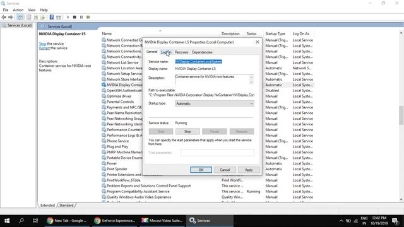Click the gear icon beside Phone Service
Image resolution: width=404 pixels, height=227 pixels.
click(x=104, y=141)
